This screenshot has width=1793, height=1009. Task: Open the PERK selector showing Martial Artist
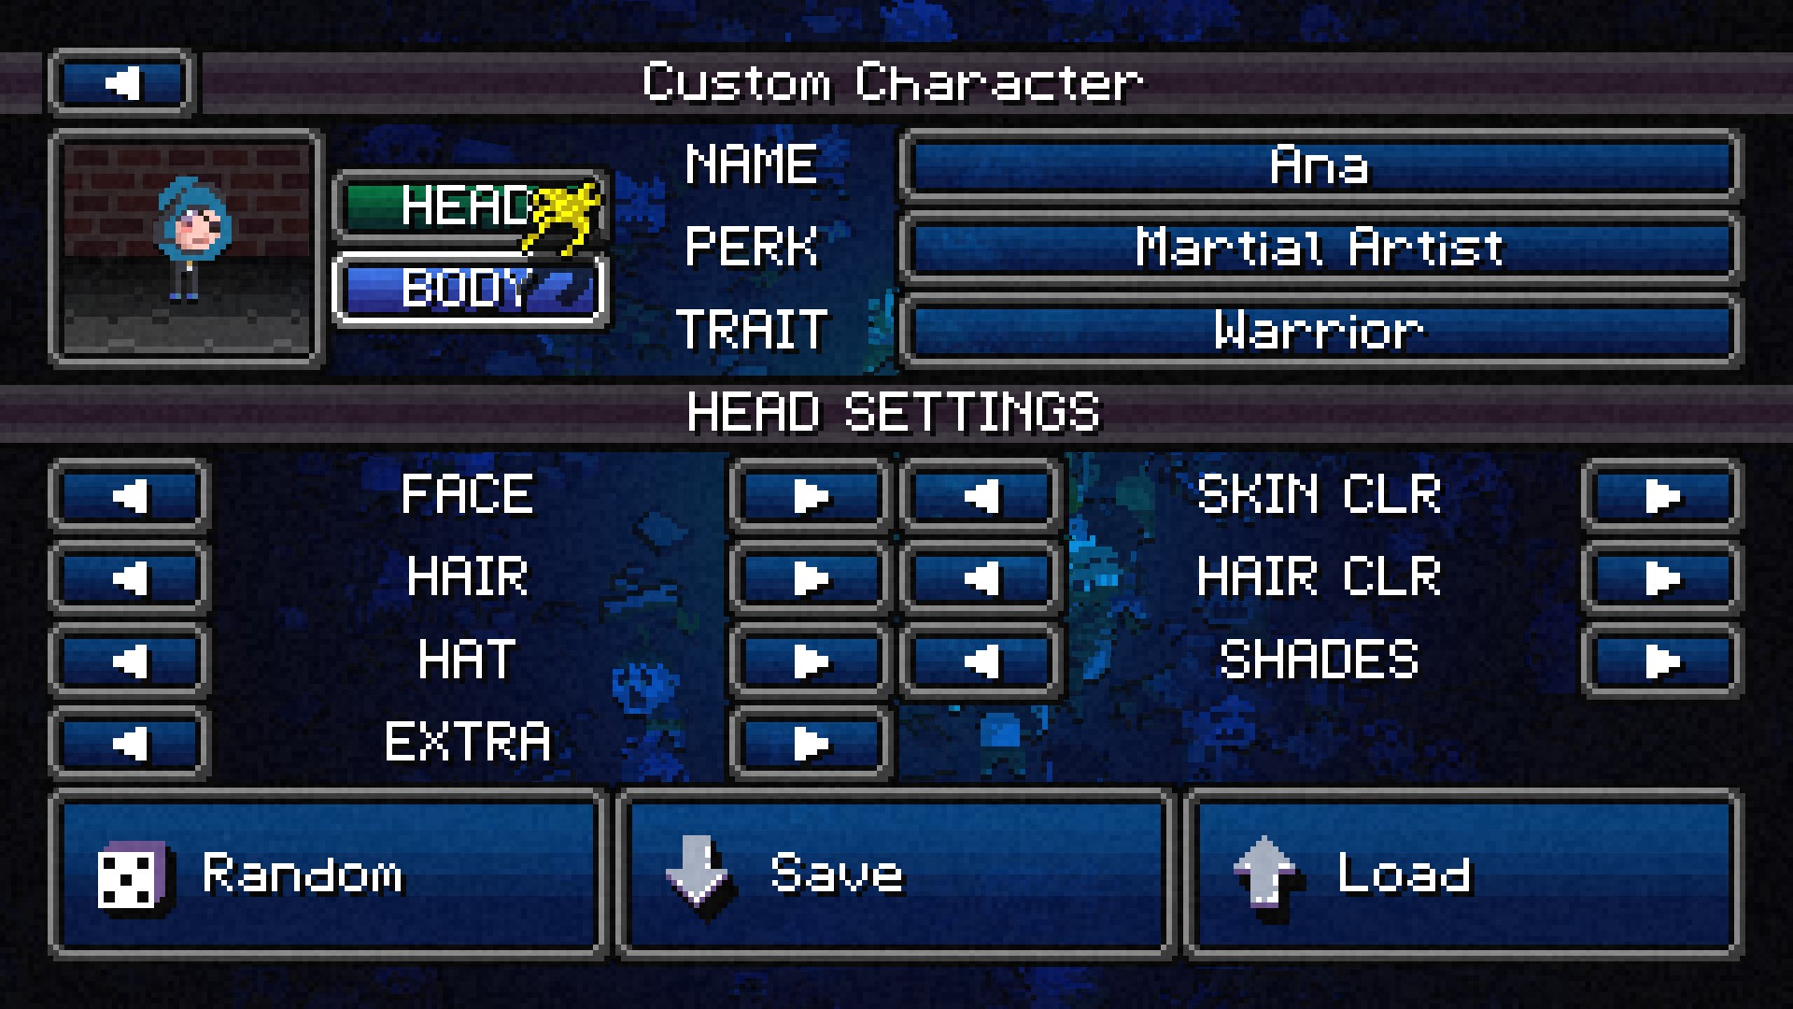pyautogui.click(x=1320, y=249)
